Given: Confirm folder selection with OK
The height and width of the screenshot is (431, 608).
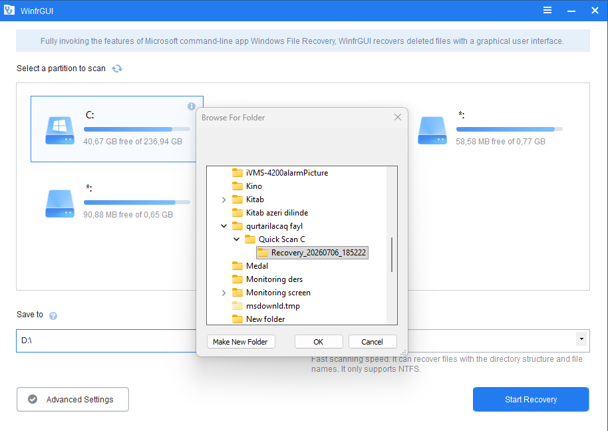Looking at the screenshot, I should point(319,341).
